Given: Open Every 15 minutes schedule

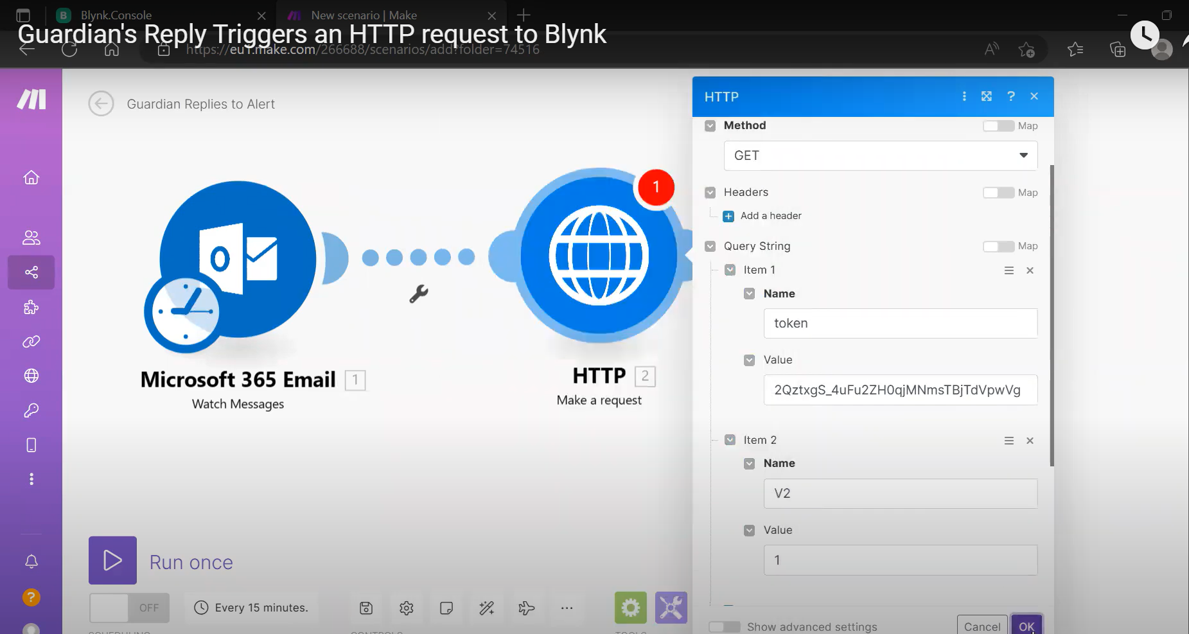Looking at the screenshot, I should pos(252,608).
